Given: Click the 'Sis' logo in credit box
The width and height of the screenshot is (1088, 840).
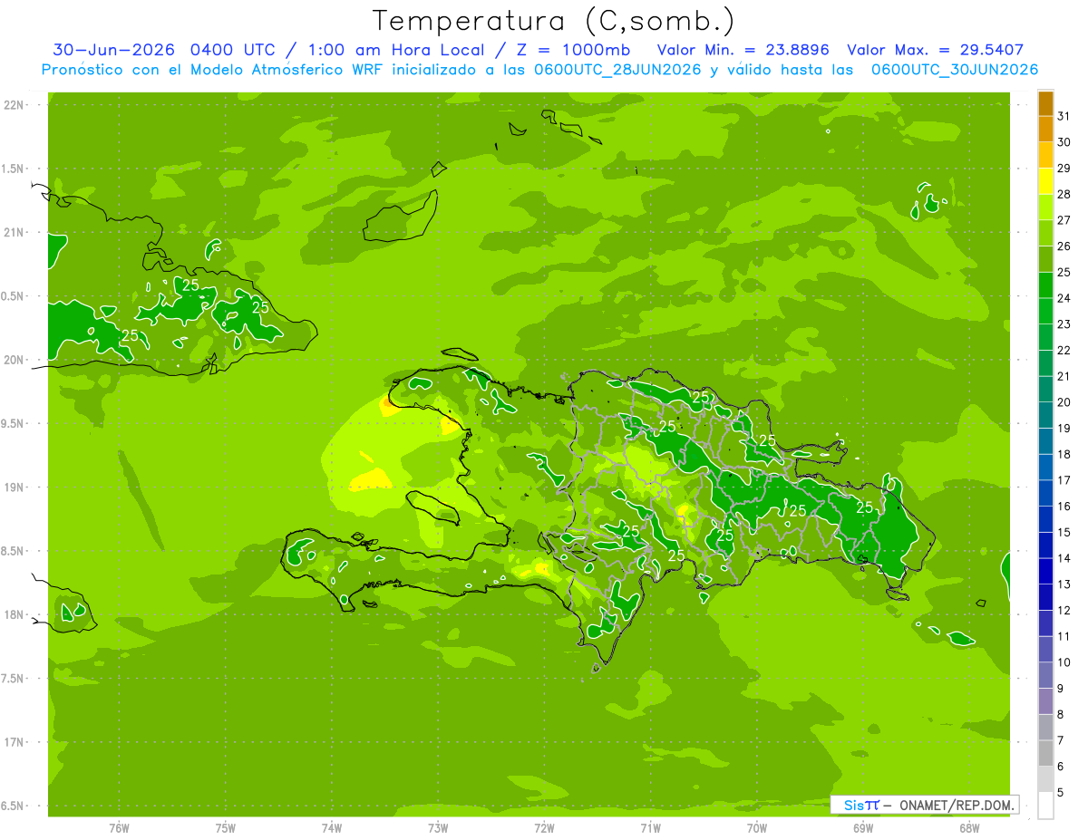Looking at the screenshot, I should 853,805.
